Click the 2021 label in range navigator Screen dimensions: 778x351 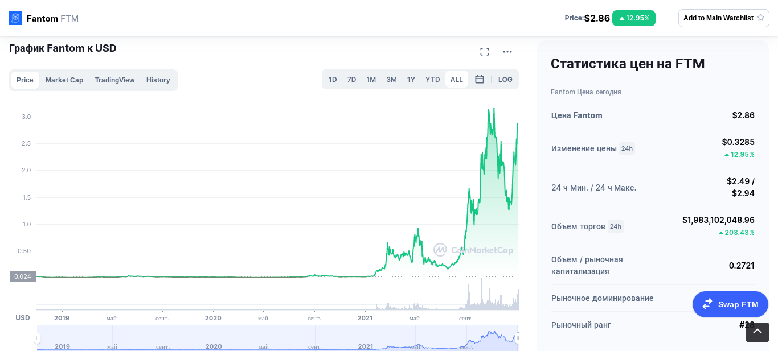[366, 346]
